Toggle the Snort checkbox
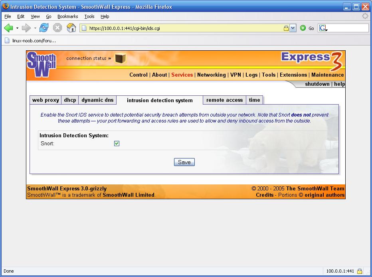 (x=117, y=143)
